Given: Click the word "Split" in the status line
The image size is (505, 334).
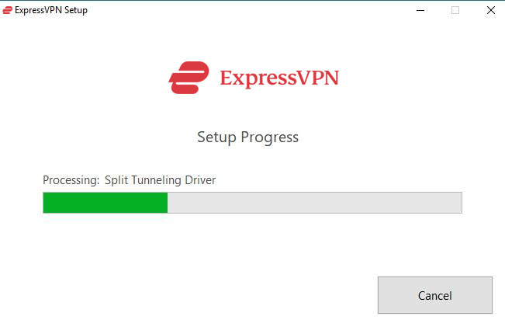Looking at the screenshot, I should [x=116, y=180].
